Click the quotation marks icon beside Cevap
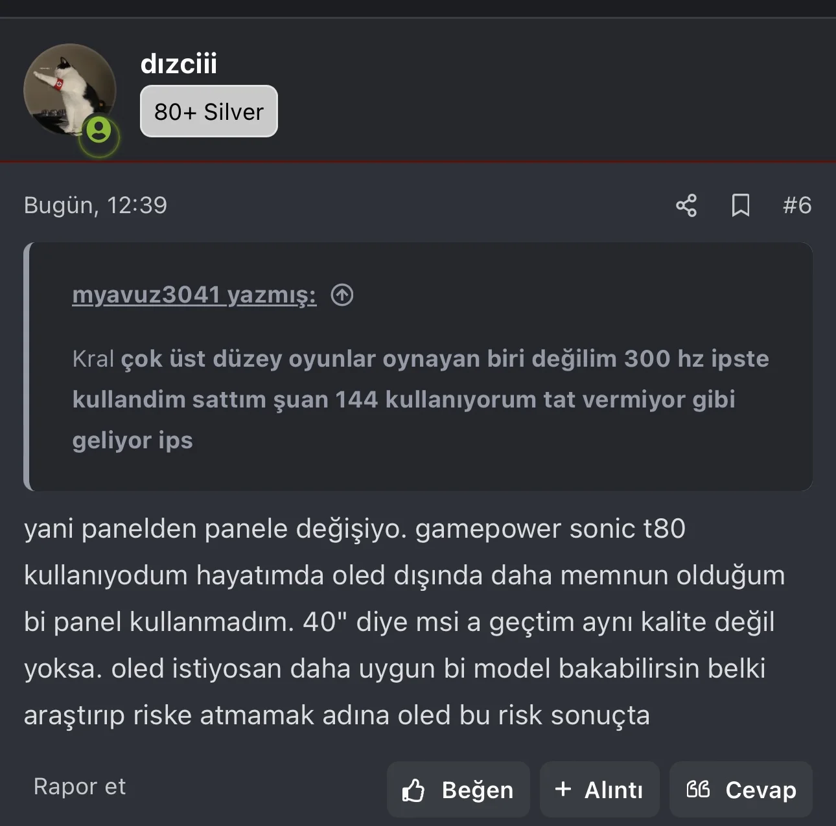The width and height of the screenshot is (836, 826). (698, 788)
